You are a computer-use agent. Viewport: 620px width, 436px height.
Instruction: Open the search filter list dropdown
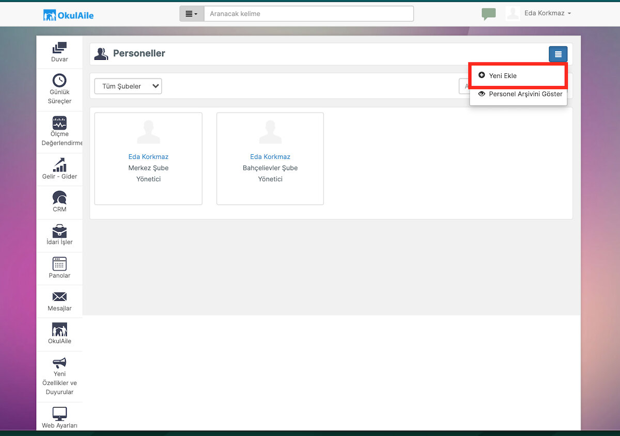[192, 13]
